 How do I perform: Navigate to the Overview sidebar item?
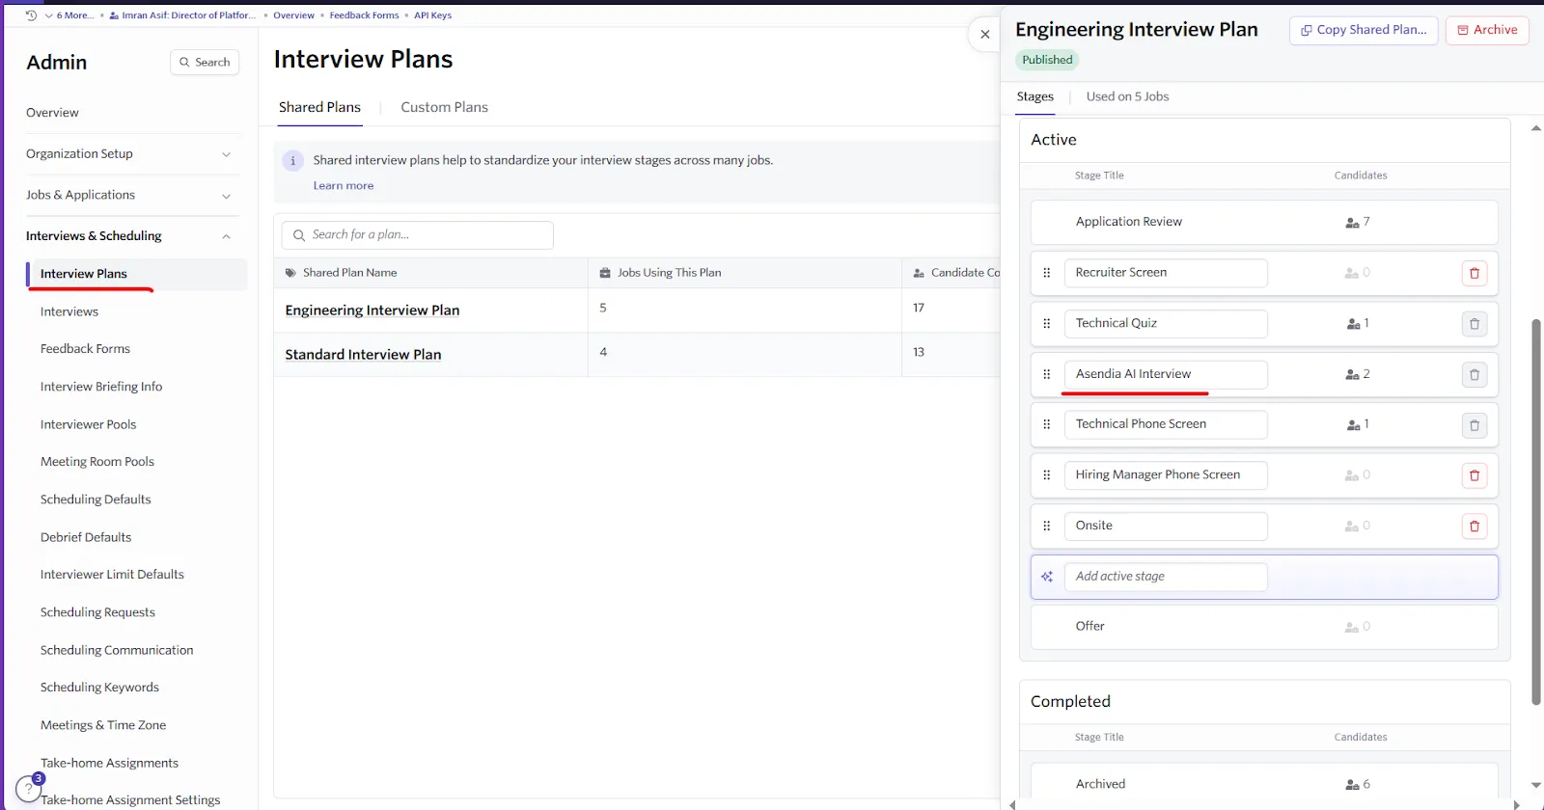point(52,113)
